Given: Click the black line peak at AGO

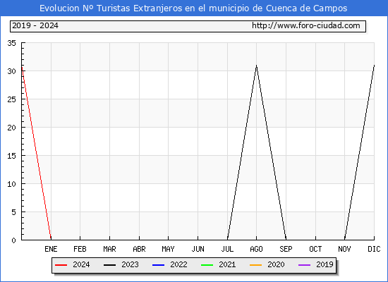Looking at the screenshot, I should (256, 66).
